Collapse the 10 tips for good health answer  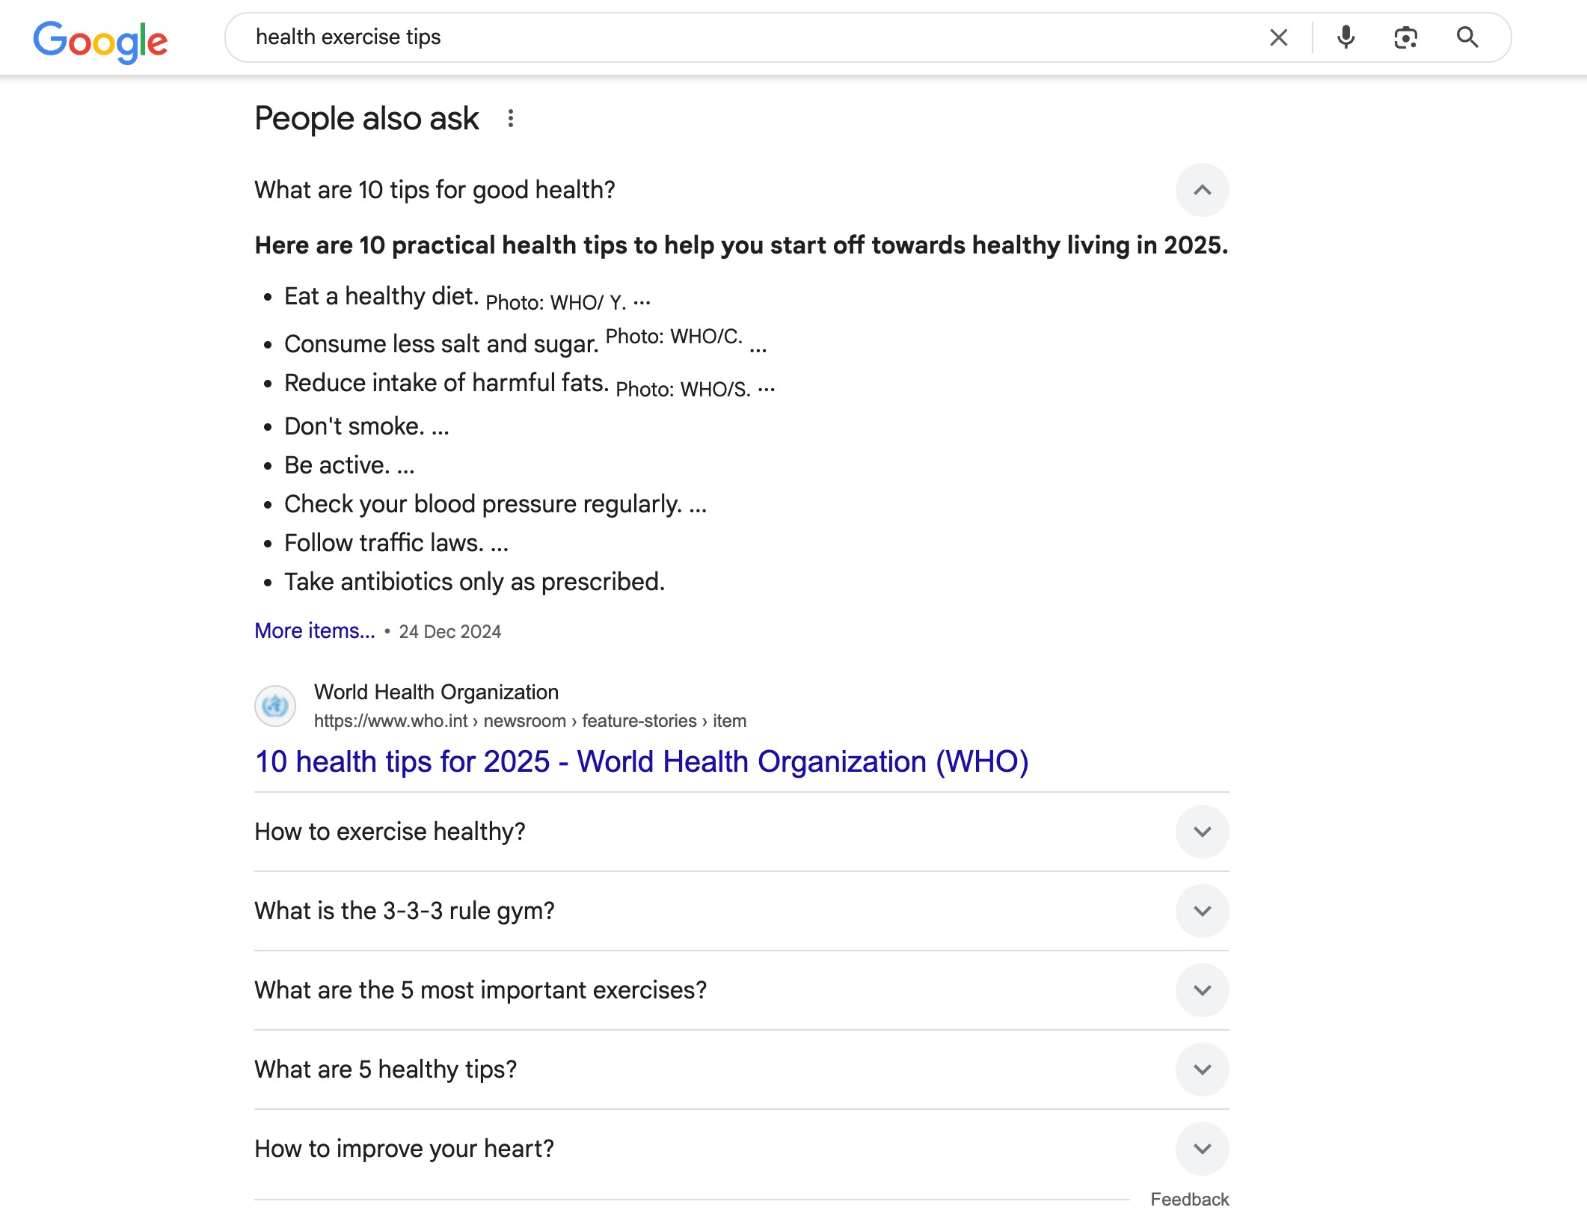1202,190
